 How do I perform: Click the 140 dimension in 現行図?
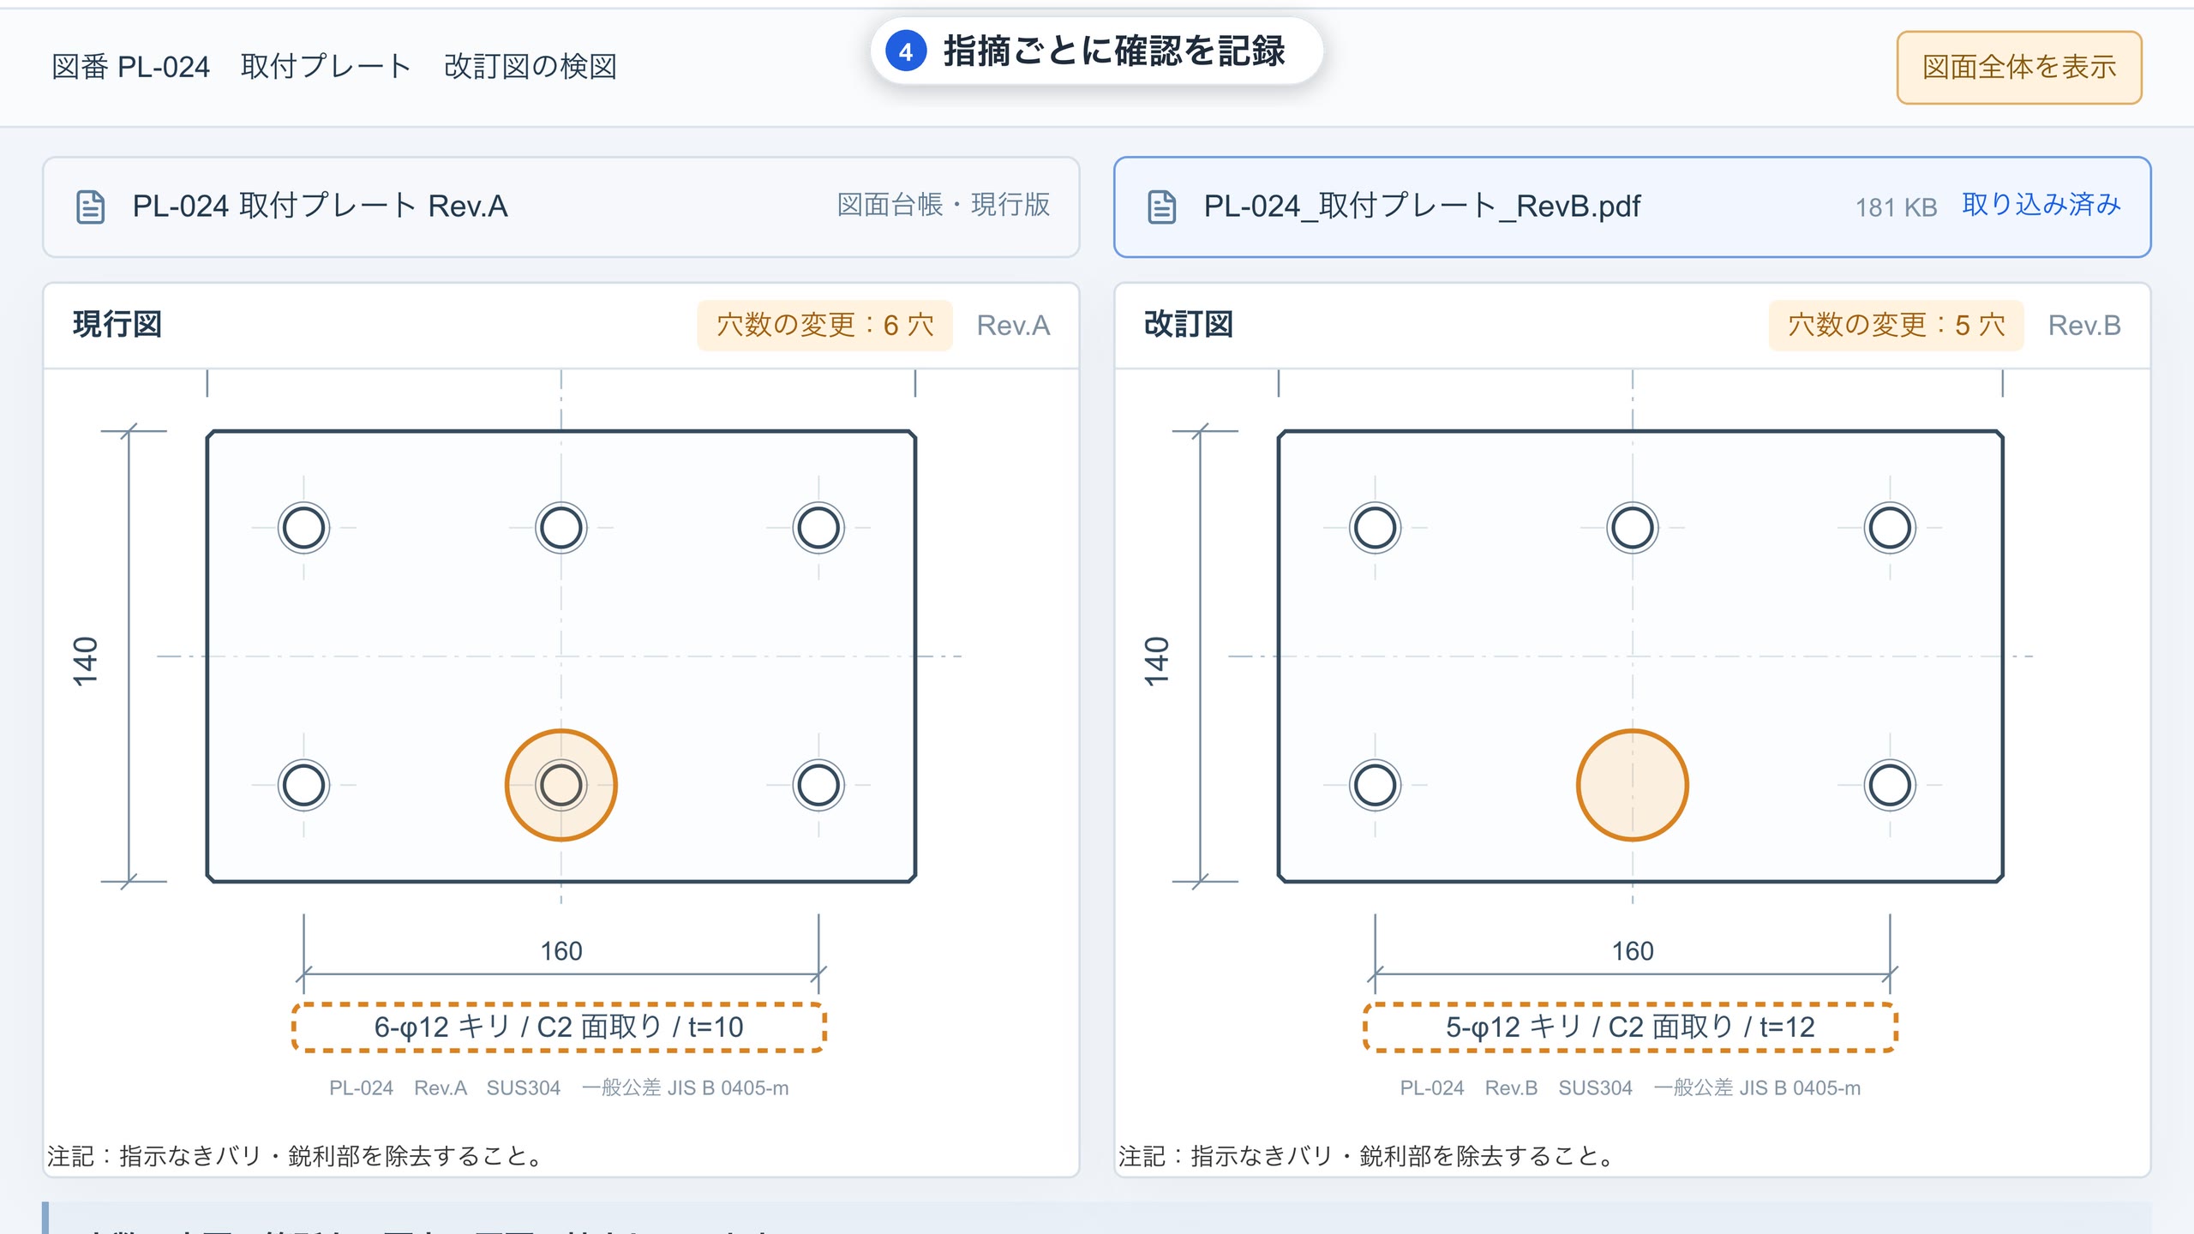(x=85, y=662)
